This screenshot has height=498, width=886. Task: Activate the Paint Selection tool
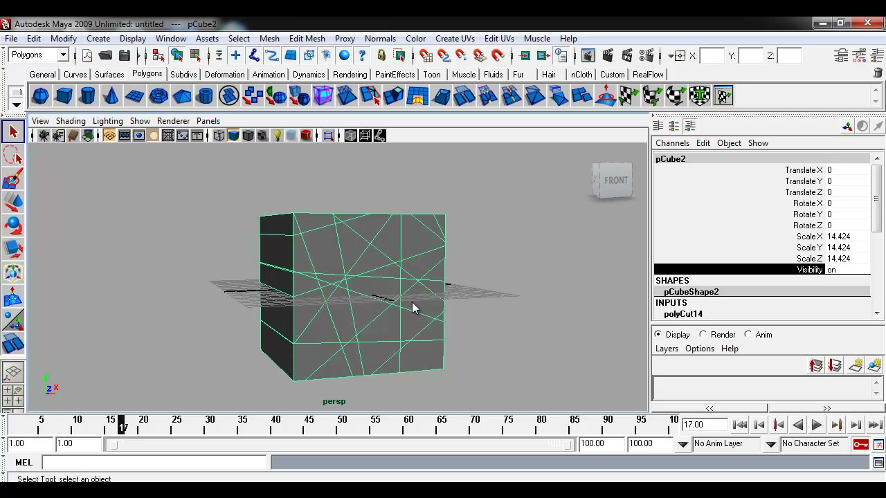tap(12, 180)
